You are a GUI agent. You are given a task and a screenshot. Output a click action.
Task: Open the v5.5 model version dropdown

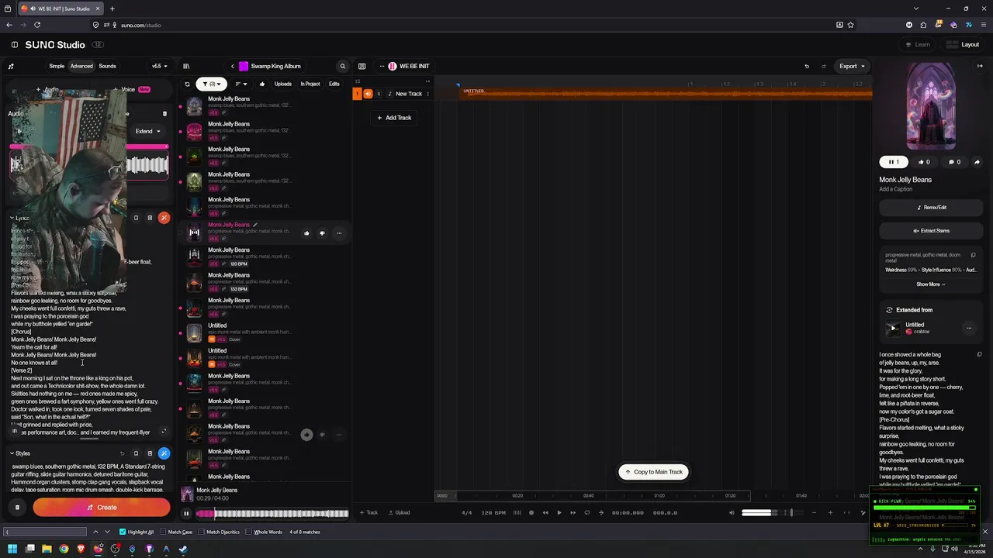pos(159,66)
